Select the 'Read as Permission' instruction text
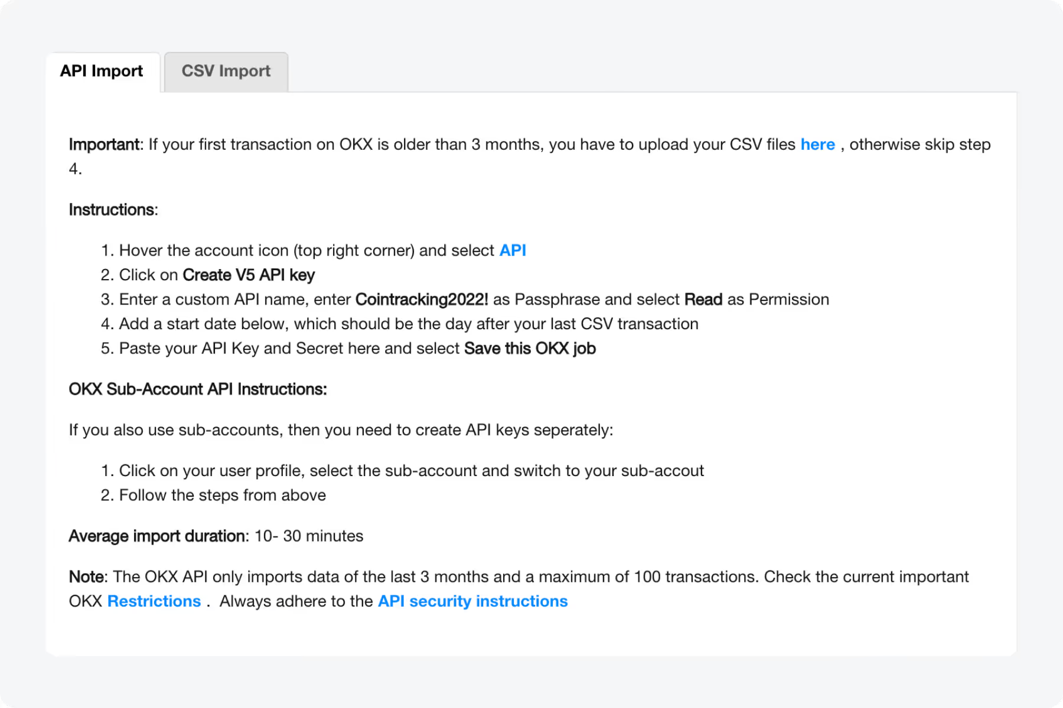Image resolution: width=1063 pixels, height=708 pixels. 757,299
